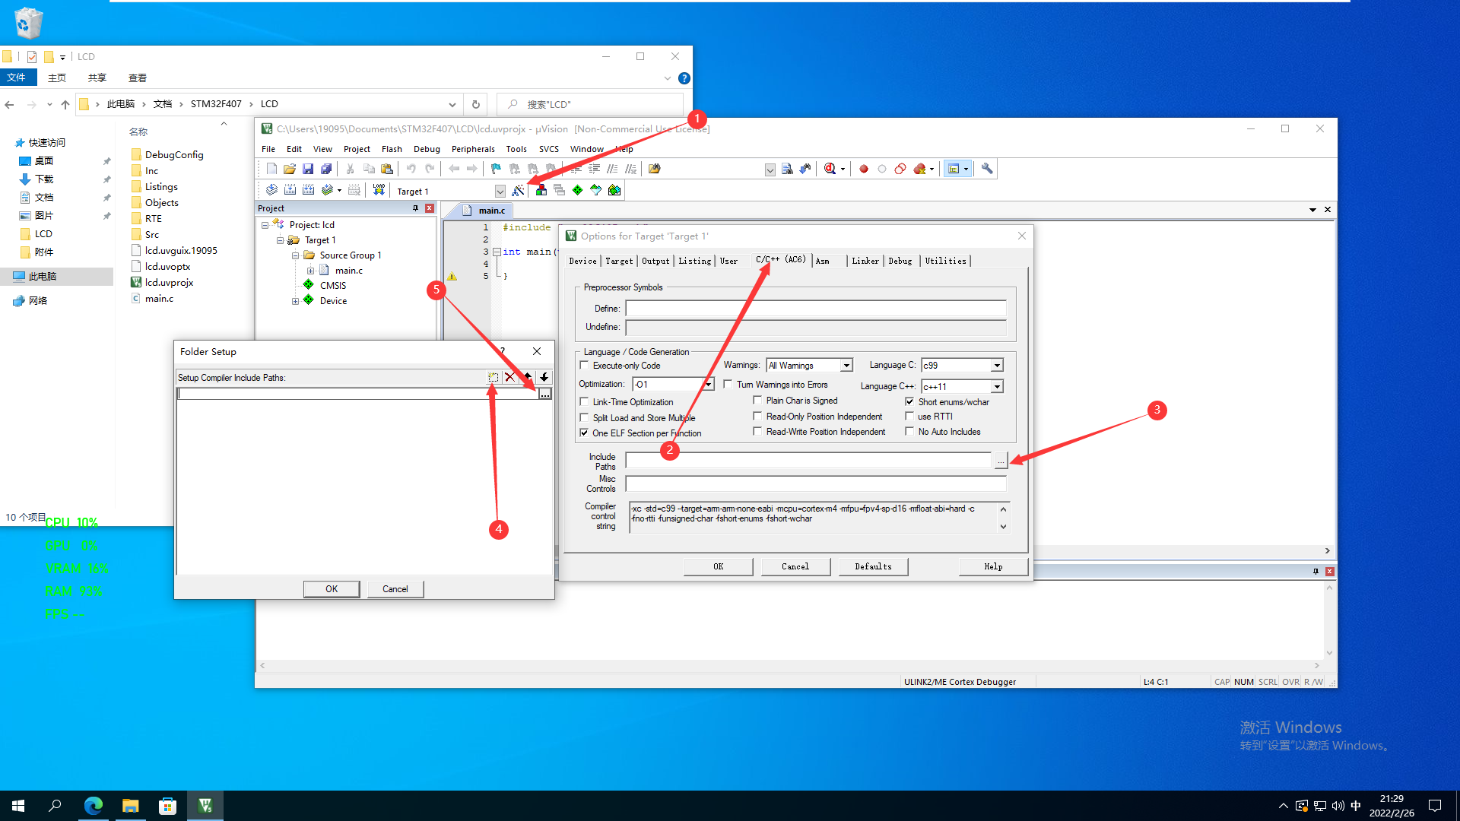Click the Define input field
The image size is (1460, 821).
(815, 309)
